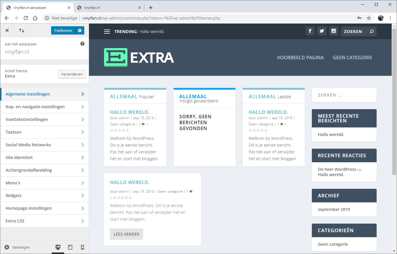397x254 pixels.
Task: Open saved passwords key icon
Action: tap(359, 18)
